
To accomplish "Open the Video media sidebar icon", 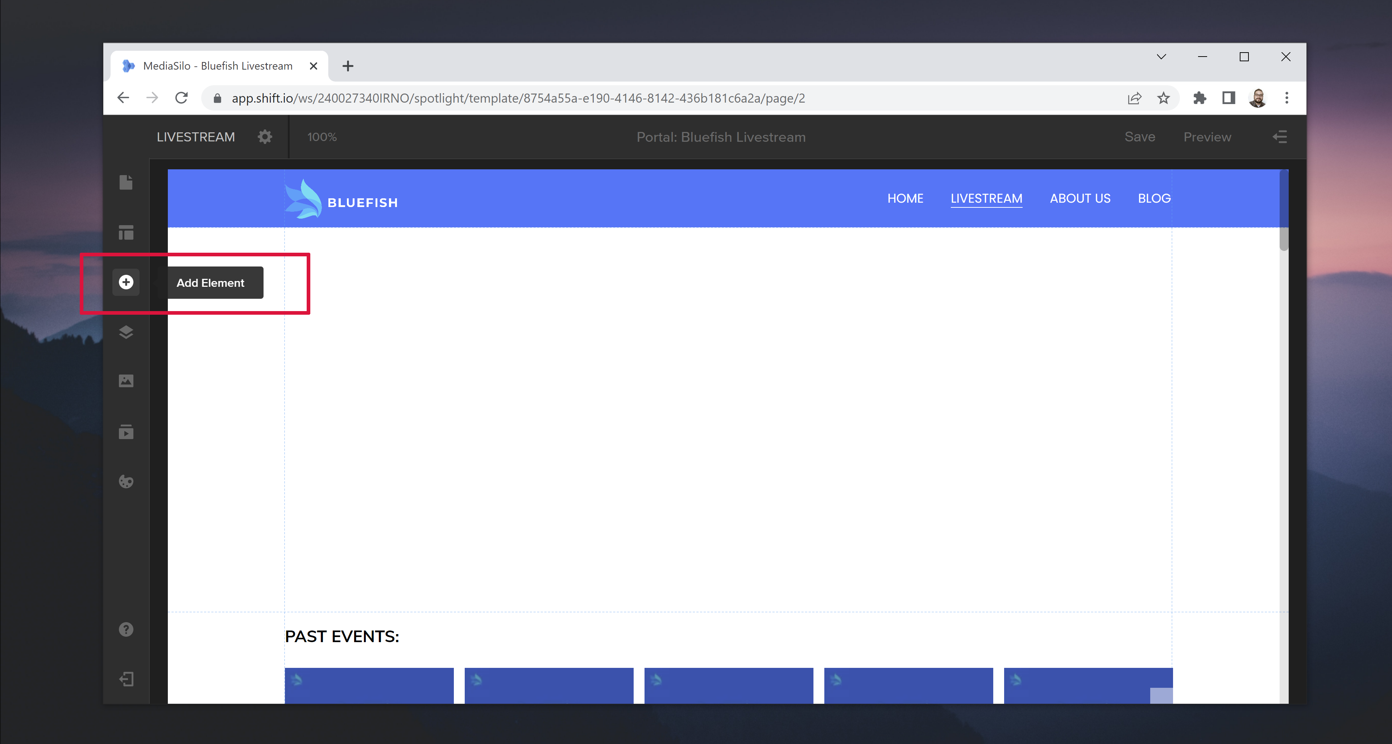I will tap(126, 432).
